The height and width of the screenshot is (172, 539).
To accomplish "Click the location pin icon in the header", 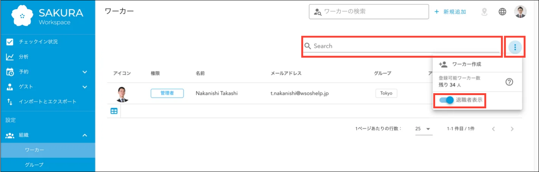I will coord(484,12).
